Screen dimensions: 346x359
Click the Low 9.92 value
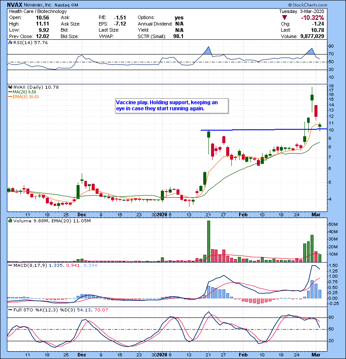coord(44,30)
